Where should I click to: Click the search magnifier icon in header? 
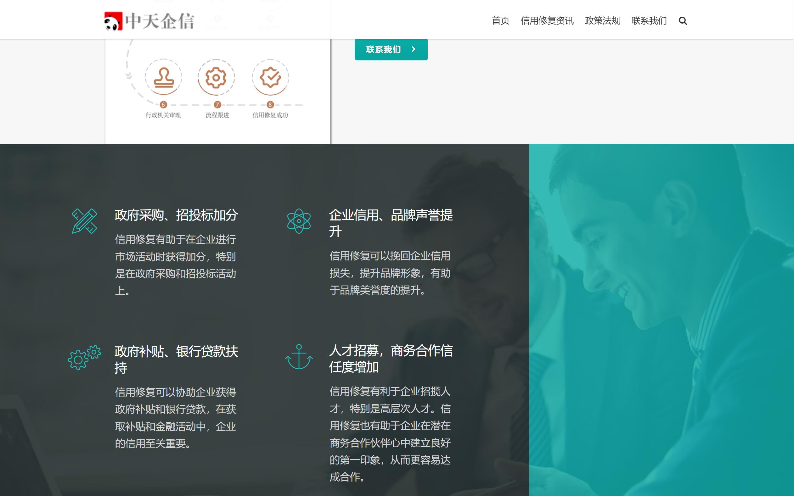[x=683, y=21]
